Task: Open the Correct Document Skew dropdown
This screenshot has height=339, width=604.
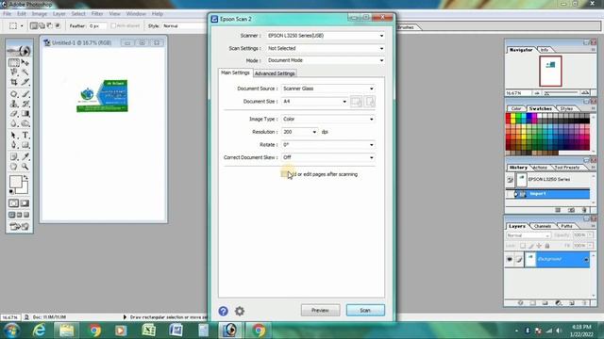Action: point(328,157)
